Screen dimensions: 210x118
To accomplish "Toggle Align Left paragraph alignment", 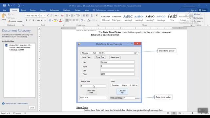I will tap(67, 20).
